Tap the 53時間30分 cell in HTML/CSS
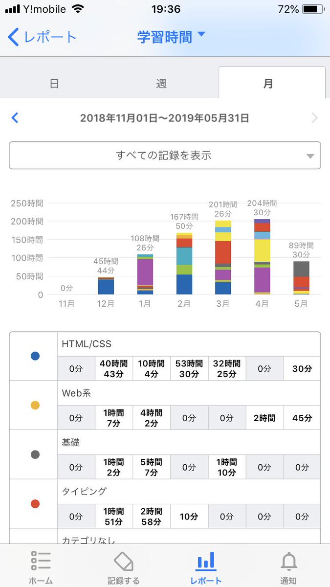 [189, 368]
